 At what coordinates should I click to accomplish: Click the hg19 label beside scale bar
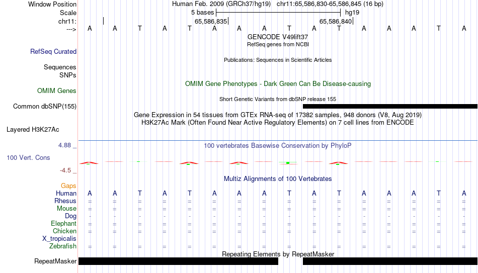pyautogui.click(x=352, y=13)
